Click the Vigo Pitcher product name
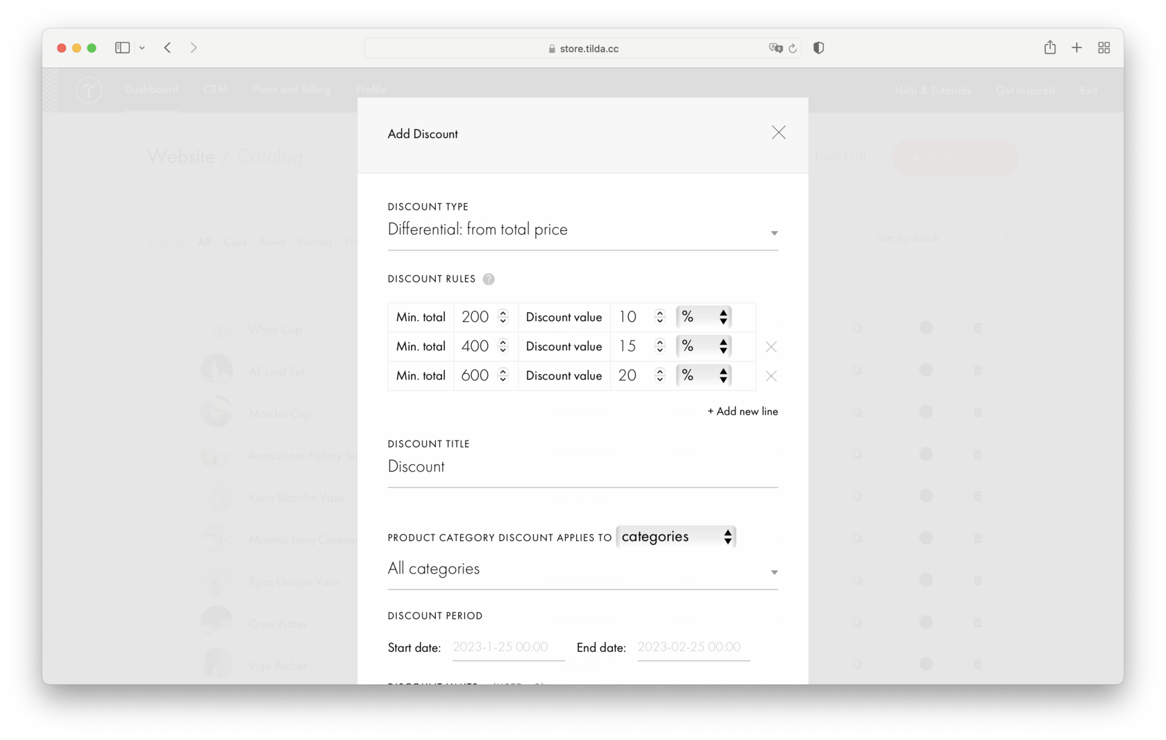 tap(278, 666)
